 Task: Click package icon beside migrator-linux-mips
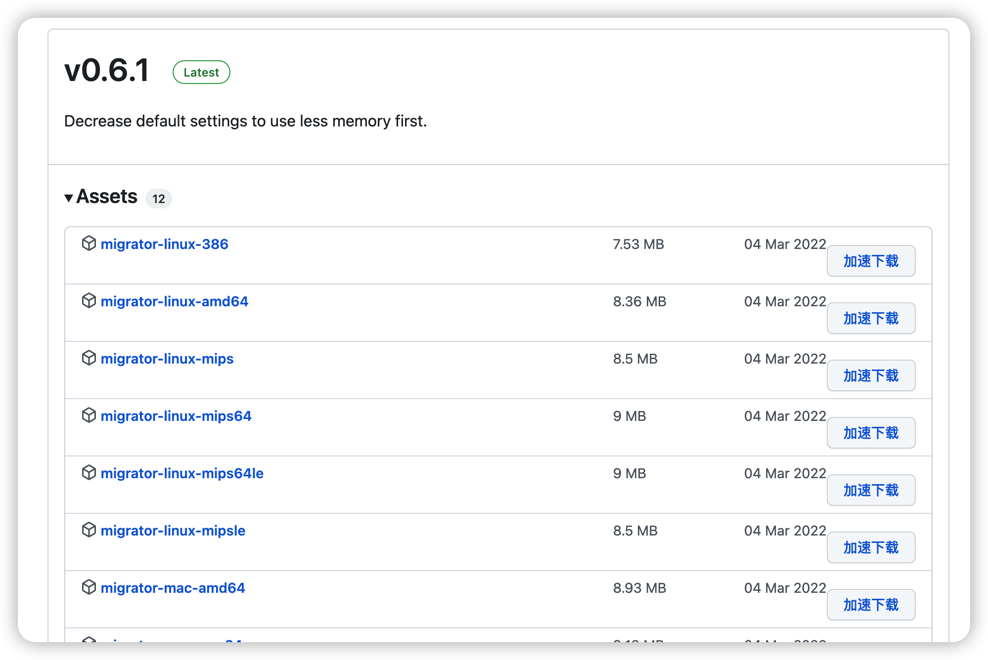point(89,358)
